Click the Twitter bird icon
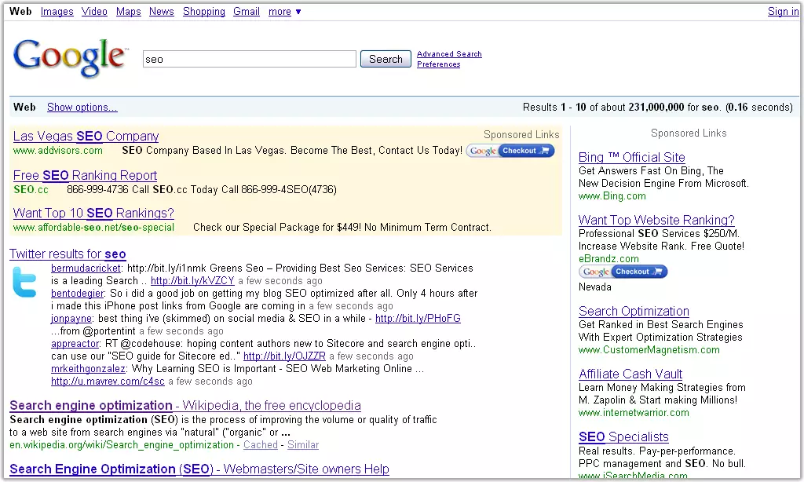804x482 pixels. coord(25,282)
